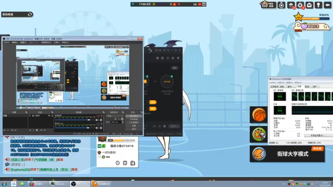Enable 工作室模式 in OBS
Image resolution: width=333 pixels, height=187 pixels.
134,122
